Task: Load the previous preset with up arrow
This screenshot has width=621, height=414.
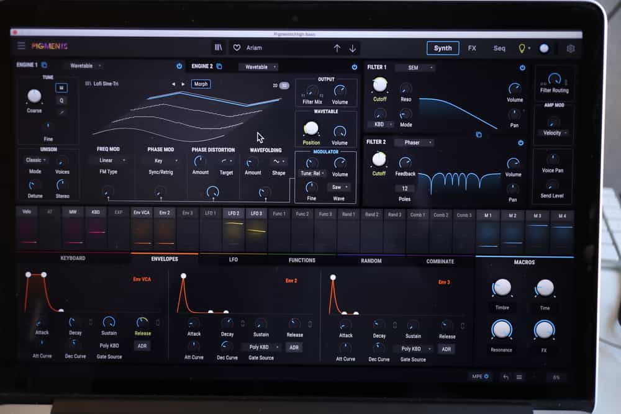Action: tap(337, 48)
